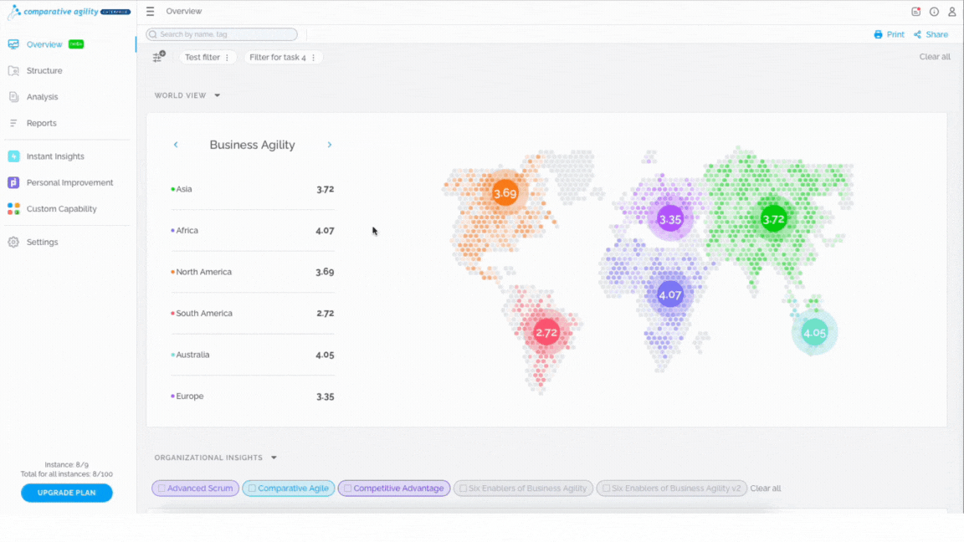Open the Test filter options menu
964x542 pixels.
[x=227, y=57]
